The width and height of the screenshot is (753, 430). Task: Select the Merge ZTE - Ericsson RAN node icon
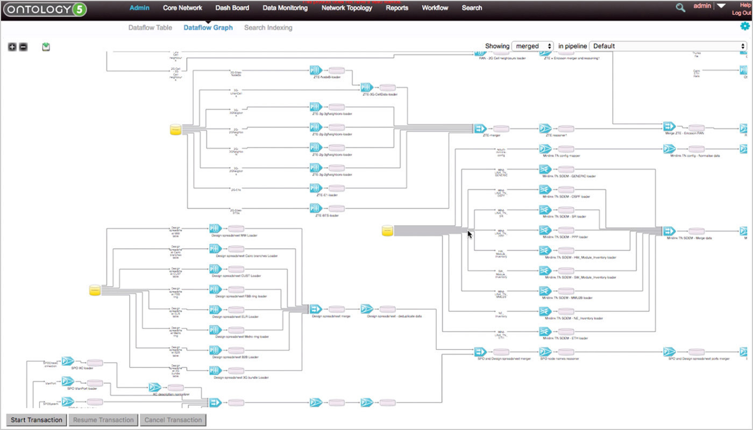click(669, 126)
